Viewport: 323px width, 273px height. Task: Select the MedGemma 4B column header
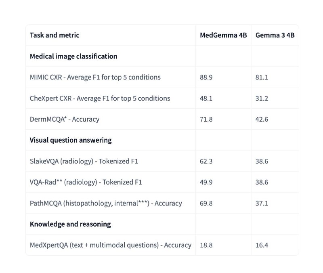[x=223, y=35]
